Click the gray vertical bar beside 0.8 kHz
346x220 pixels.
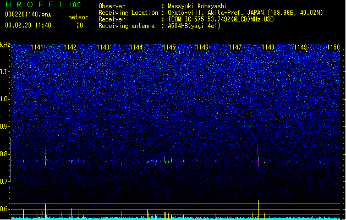(10, 159)
